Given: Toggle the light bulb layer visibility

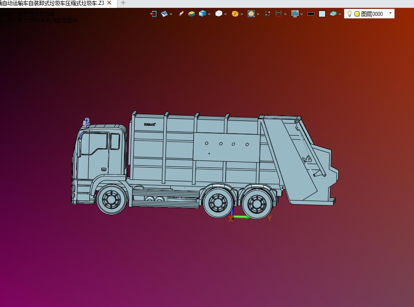Looking at the screenshot, I should coord(350,14).
